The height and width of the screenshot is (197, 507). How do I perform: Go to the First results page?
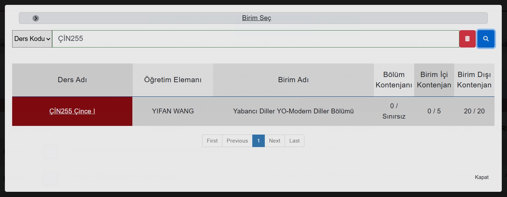click(212, 141)
